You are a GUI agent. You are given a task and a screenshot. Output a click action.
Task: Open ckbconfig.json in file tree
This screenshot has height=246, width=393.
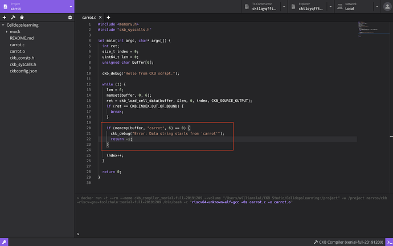tap(23, 71)
